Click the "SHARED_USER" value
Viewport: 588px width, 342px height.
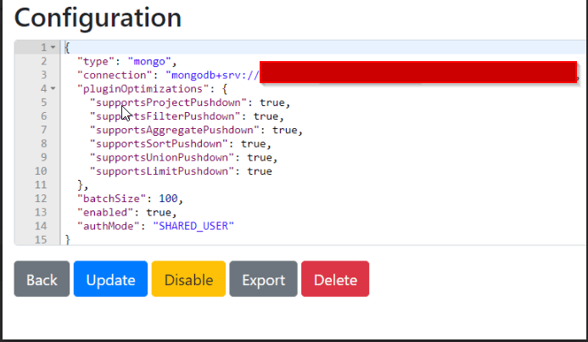[193, 226]
